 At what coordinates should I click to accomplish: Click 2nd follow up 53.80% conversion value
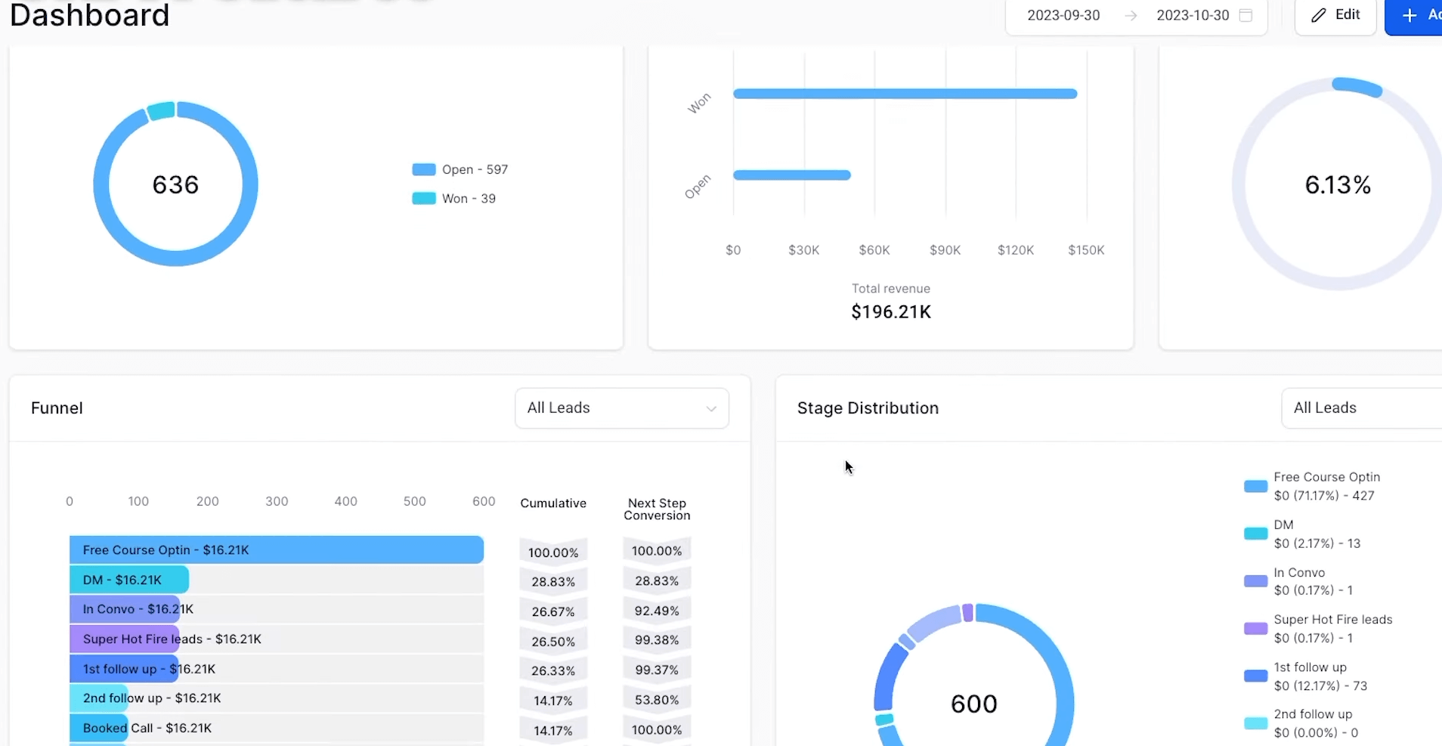pyautogui.click(x=657, y=700)
